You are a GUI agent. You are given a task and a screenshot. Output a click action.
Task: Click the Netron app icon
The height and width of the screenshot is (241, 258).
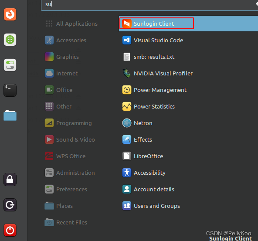(127, 123)
